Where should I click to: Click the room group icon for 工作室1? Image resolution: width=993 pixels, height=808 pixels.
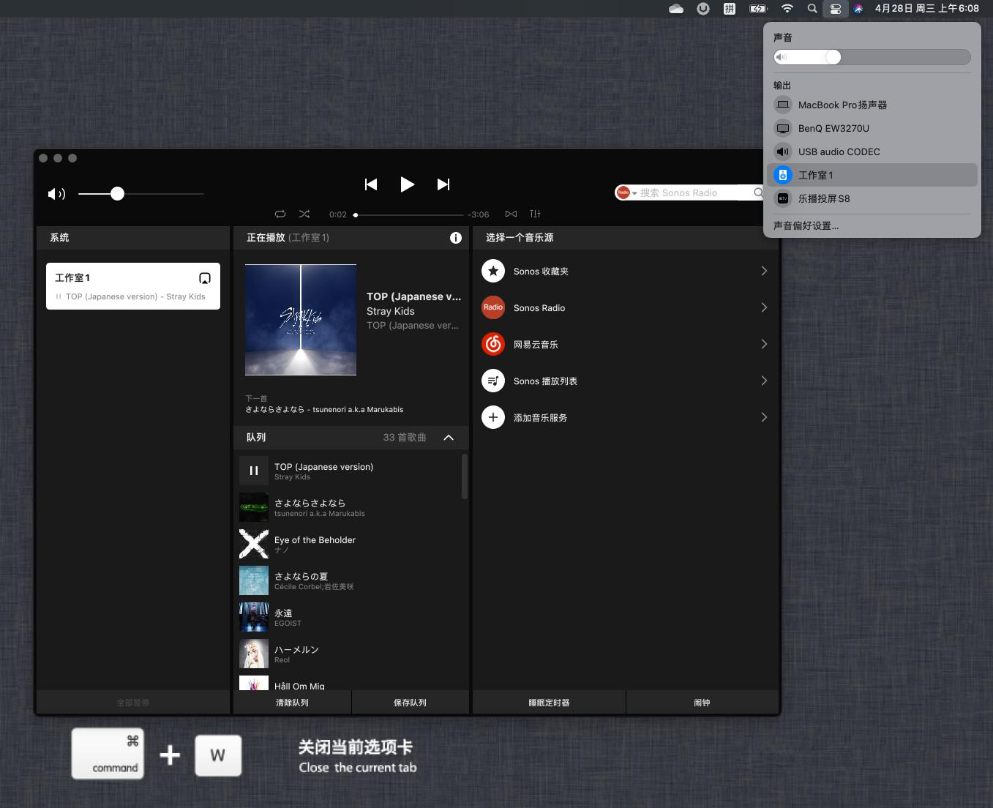click(x=205, y=278)
